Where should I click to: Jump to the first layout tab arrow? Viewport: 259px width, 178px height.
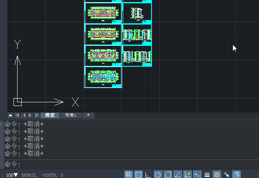tap(17, 115)
